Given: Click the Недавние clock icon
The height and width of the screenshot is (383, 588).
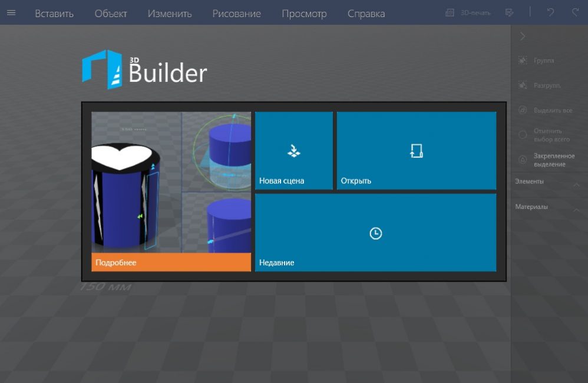Looking at the screenshot, I should 376,233.
